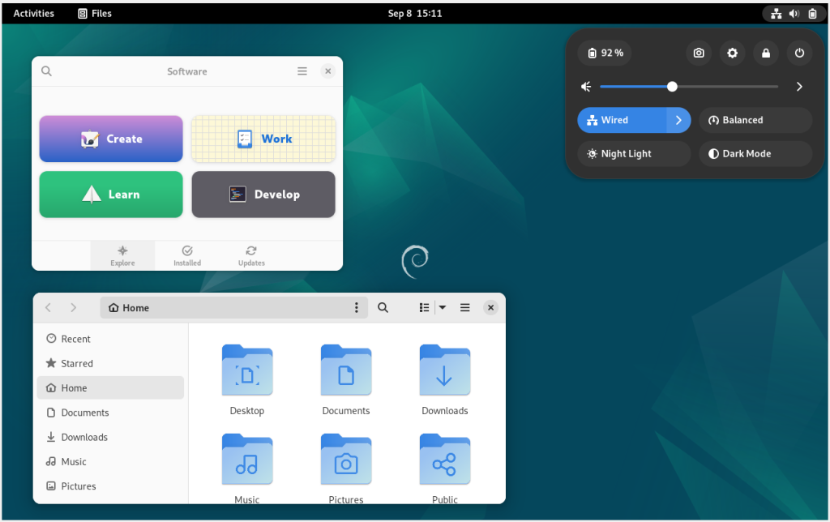
Task: Mute audio via the speaker icon
Action: 585,86
